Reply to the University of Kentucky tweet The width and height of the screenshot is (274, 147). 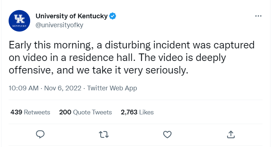coord(41,134)
